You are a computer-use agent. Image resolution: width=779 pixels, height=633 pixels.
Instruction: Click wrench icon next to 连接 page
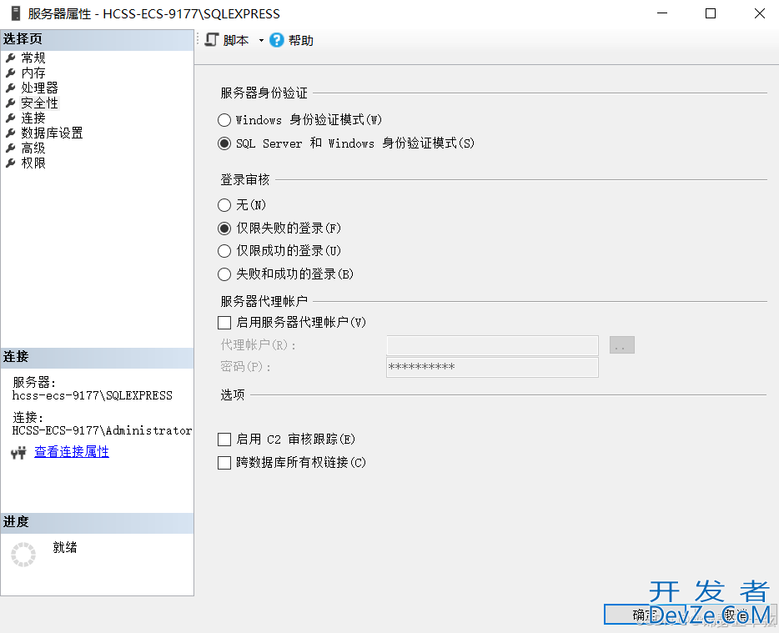click(x=11, y=118)
